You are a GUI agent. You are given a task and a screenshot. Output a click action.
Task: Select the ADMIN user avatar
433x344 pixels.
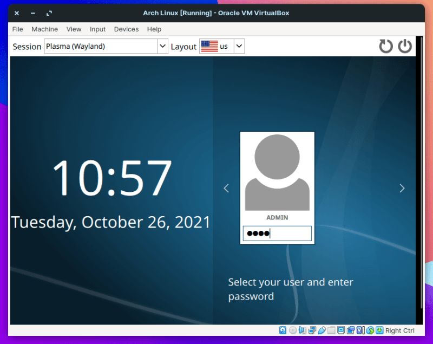(277, 173)
